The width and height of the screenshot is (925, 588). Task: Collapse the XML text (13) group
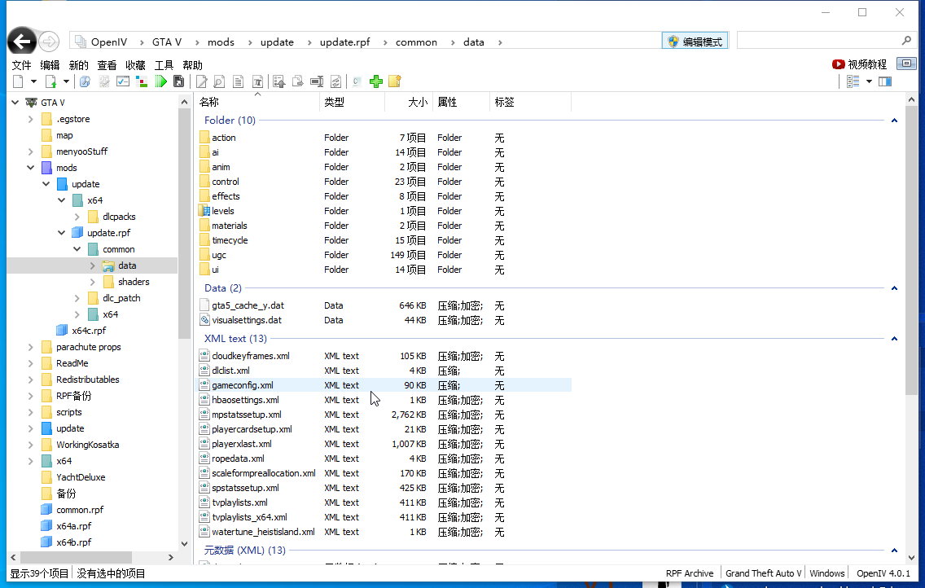coord(894,339)
